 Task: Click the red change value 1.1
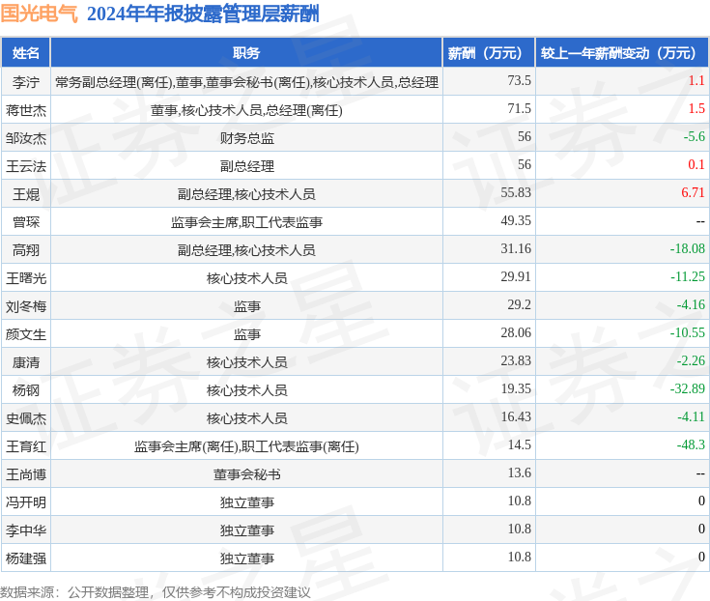click(x=696, y=80)
